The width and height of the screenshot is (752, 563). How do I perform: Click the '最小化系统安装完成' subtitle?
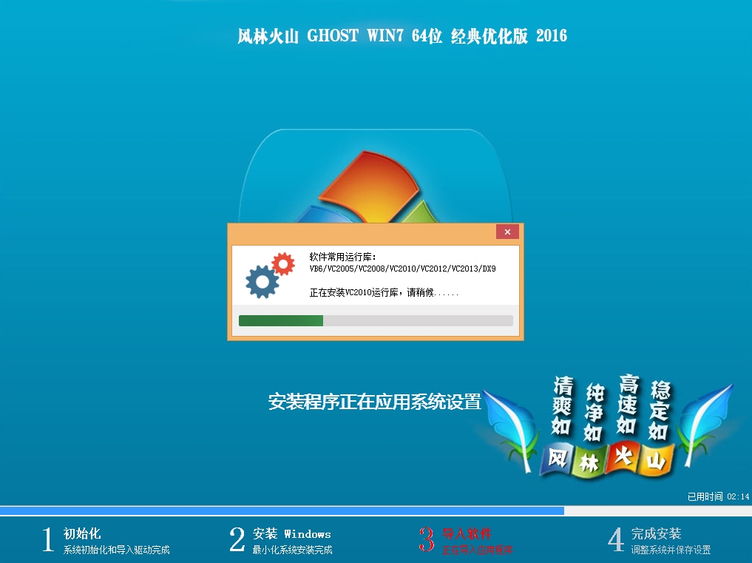[x=293, y=550]
